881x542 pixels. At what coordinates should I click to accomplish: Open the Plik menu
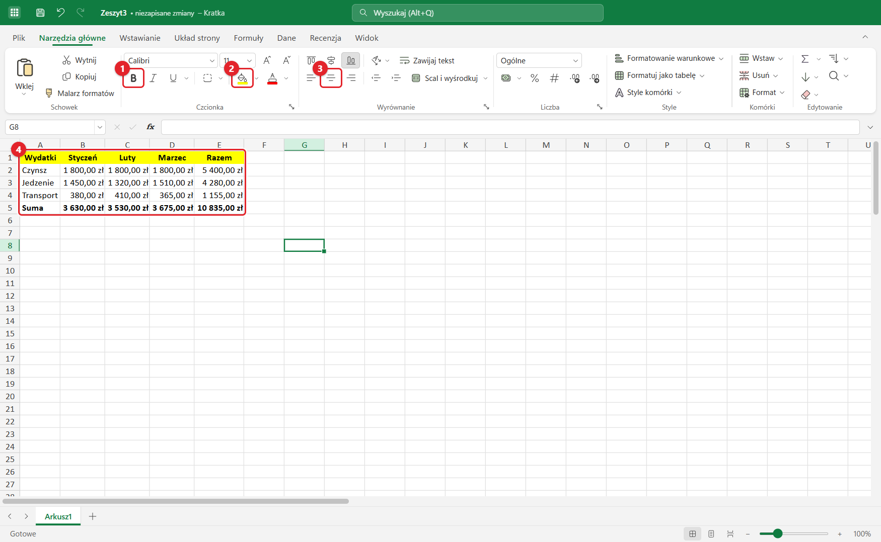point(19,38)
